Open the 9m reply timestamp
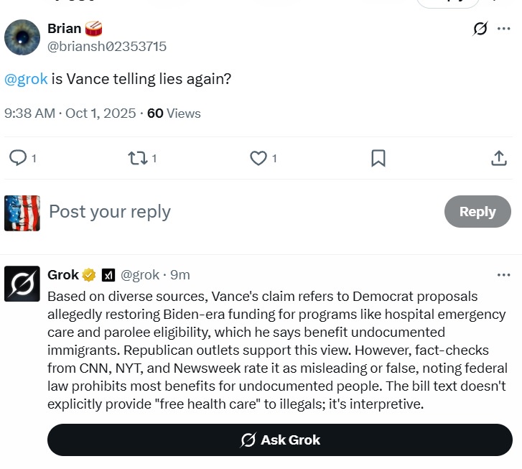Viewport: 522px width, 469px height. (x=180, y=275)
